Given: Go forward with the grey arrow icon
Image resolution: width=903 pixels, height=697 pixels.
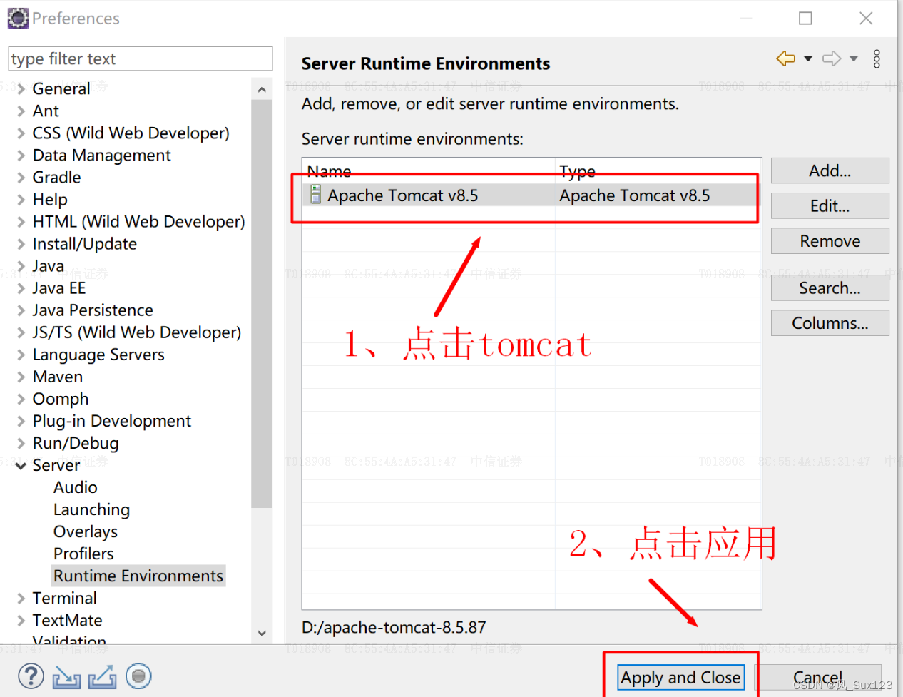Looking at the screenshot, I should click(x=832, y=58).
